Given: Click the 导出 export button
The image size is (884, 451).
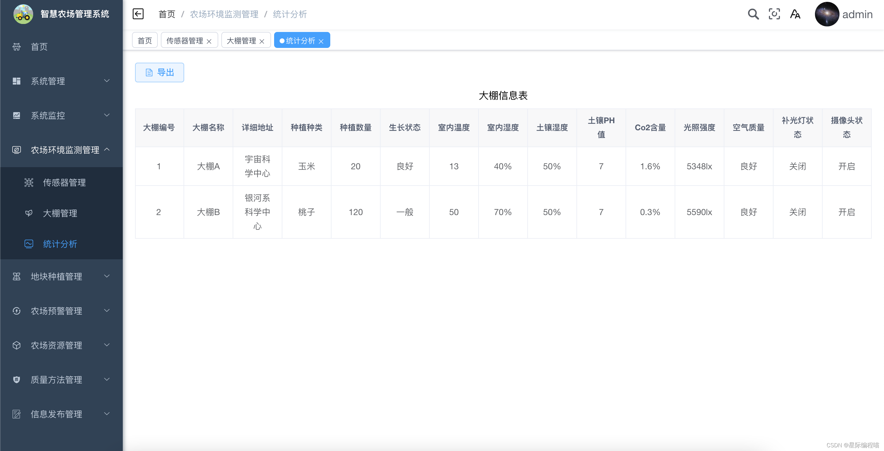Looking at the screenshot, I should [x=160, y=73].
